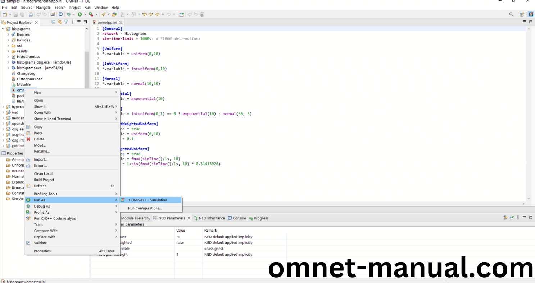Image resolution: width=535 pixels, height=283 pixels.
Task: Choose Build Project from context menu
Action: pos(44,180)
